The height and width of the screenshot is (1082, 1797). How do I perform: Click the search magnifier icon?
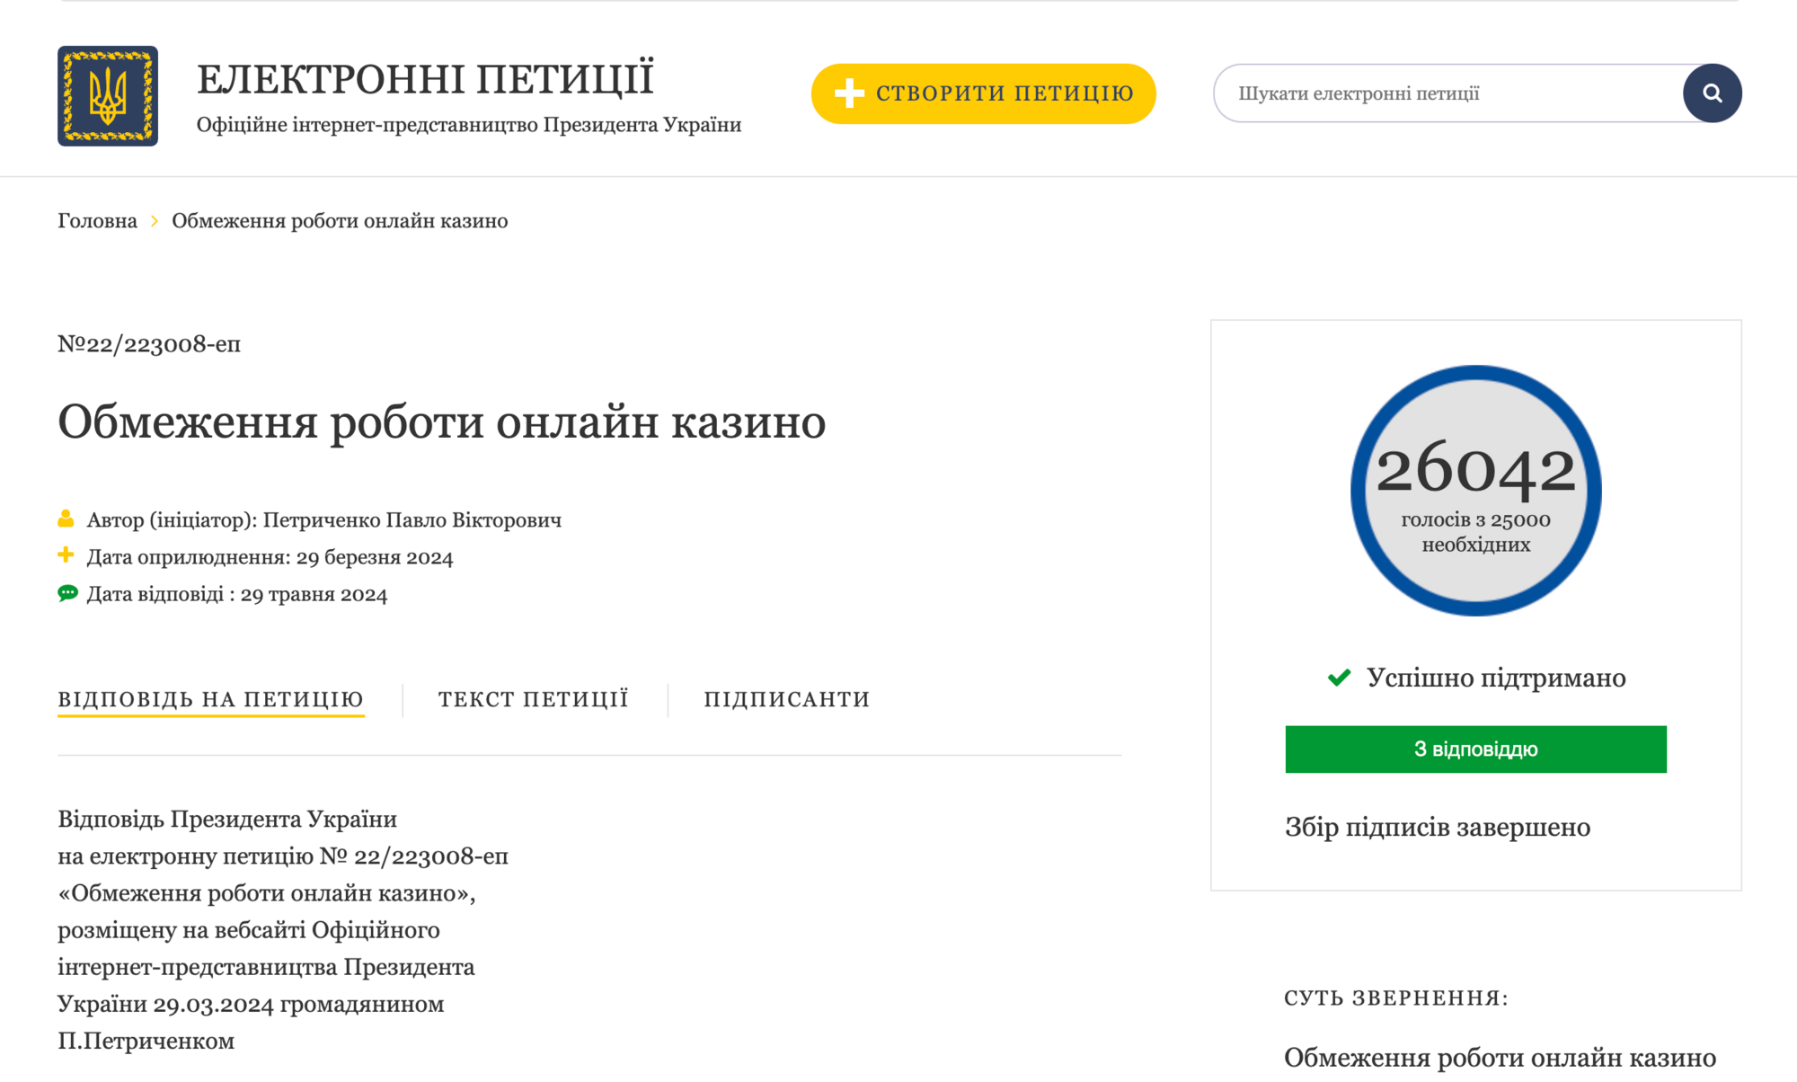click(x=1712, y=93)
